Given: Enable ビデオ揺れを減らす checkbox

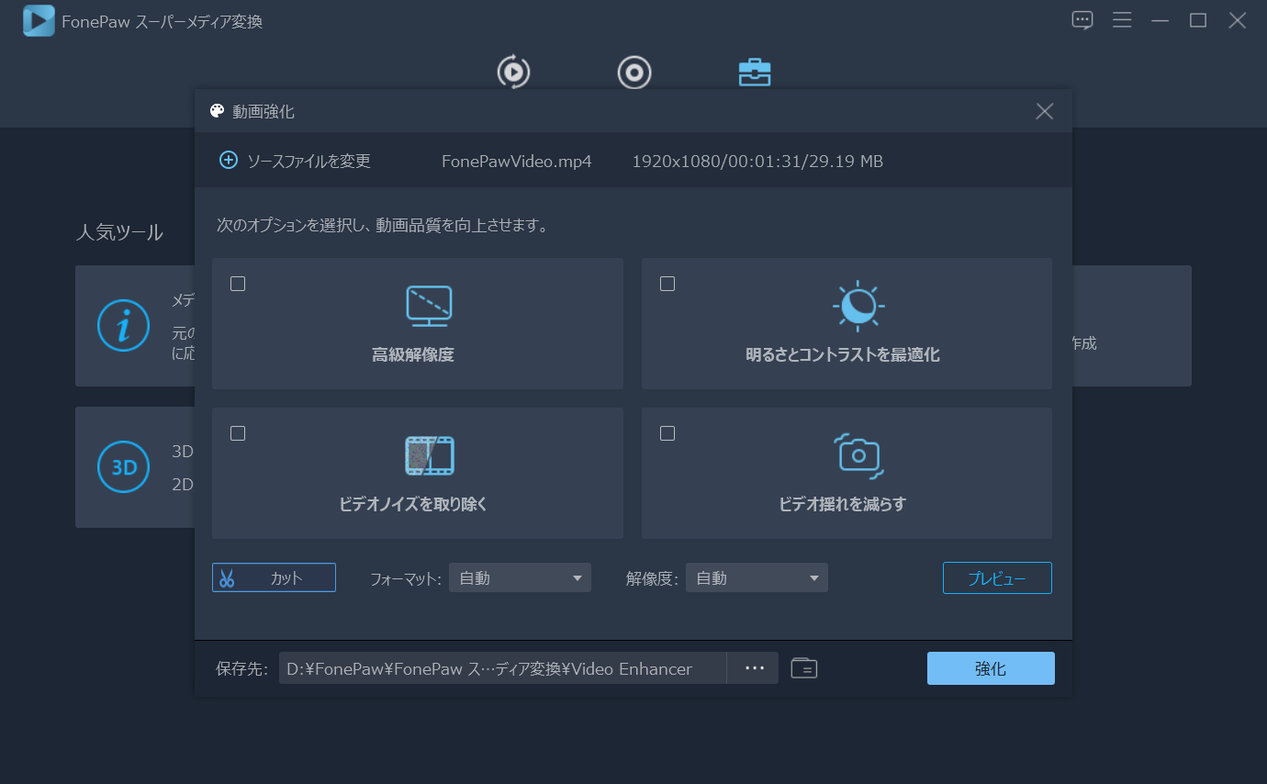Looking at the screenshot, I should coord(667,433).
